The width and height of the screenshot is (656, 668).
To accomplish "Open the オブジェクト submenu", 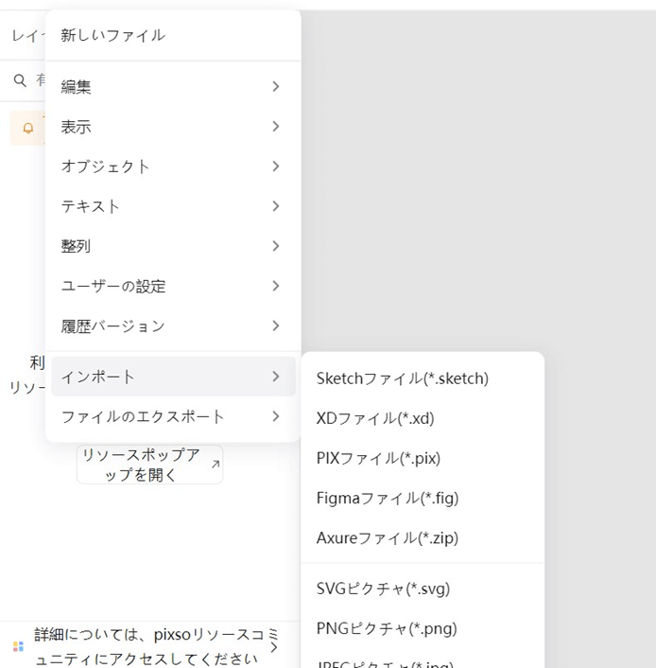I will click(x=173, y=167).
